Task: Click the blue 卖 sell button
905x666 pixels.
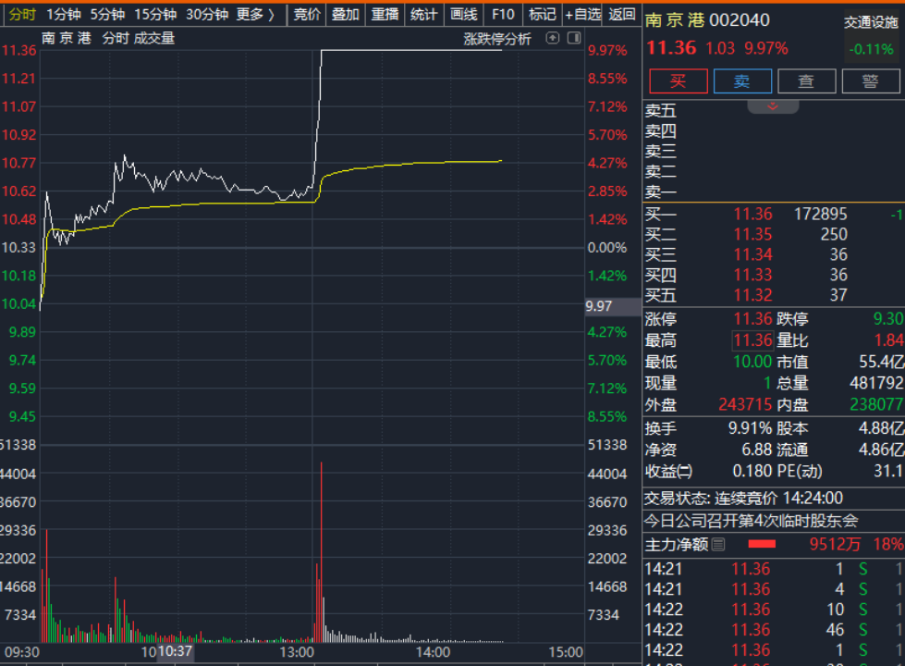Action: (x=741, y=81)
